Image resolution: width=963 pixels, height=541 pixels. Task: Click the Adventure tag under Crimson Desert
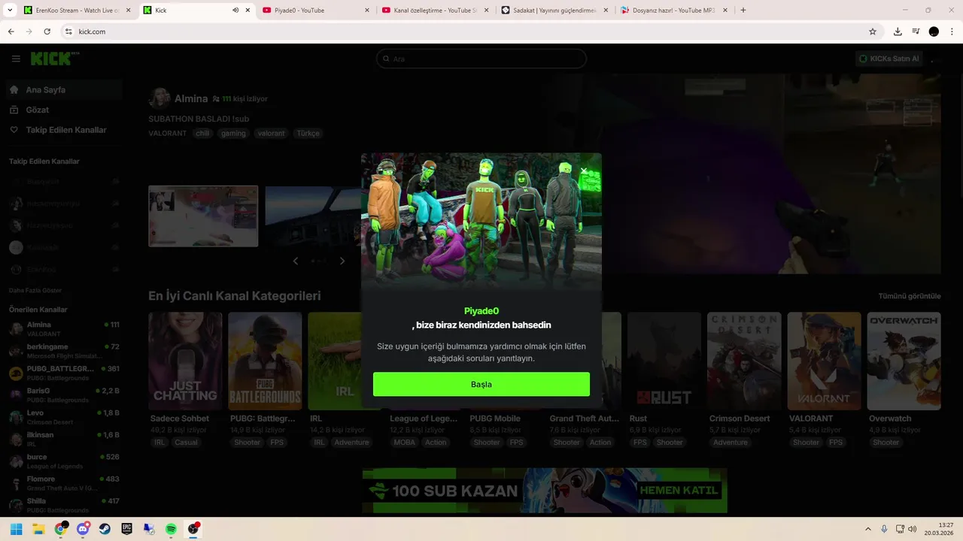tap(730, 443)
